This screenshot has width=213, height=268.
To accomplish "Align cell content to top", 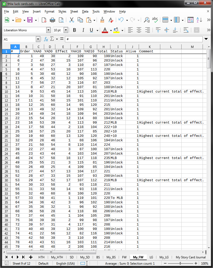I will [x=158, y=30].
